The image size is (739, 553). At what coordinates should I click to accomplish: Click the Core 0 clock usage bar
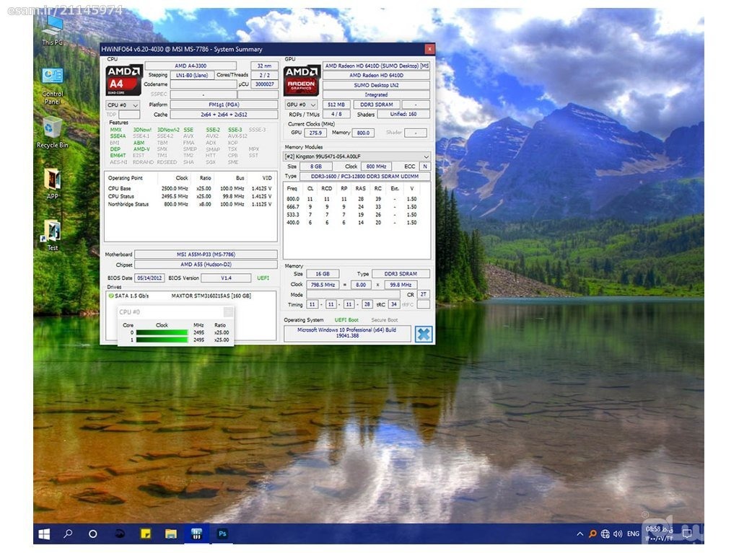[162, 332]
